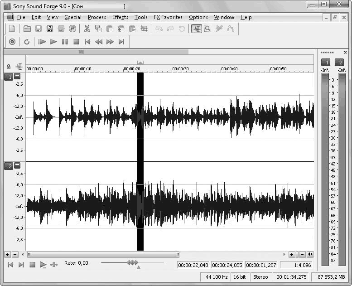Click the Go to End transport button
Viewport: 352px width, 286px height.
[121, 42]
